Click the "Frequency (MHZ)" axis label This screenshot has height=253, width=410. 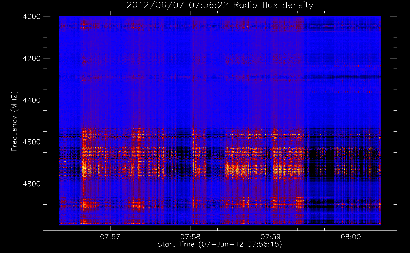click(x=15, y=121)
